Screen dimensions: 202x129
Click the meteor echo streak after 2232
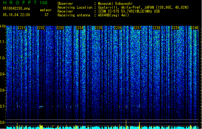click(41, 107)
